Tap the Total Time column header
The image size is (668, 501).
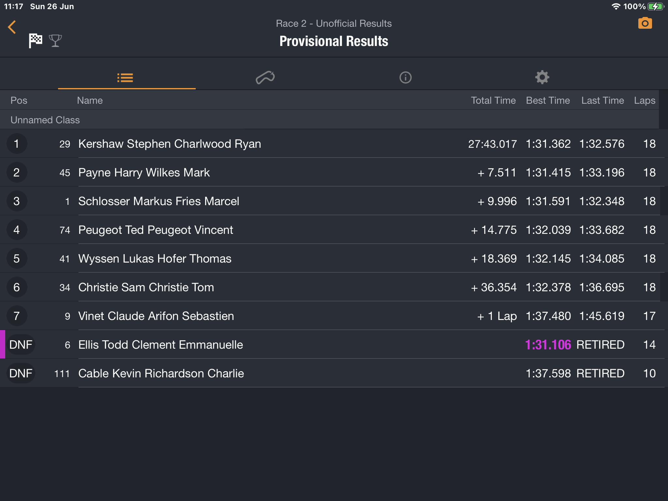(493, 100)
